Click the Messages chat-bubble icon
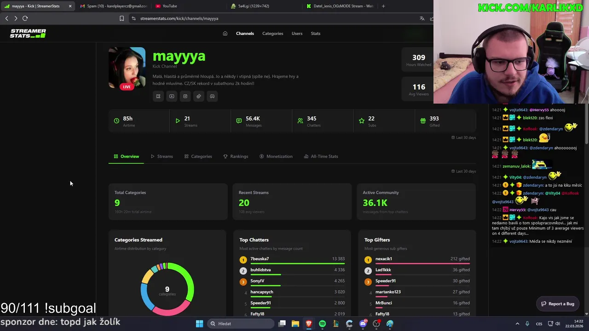Screen dimensions: 589x331 pos(239,121)
